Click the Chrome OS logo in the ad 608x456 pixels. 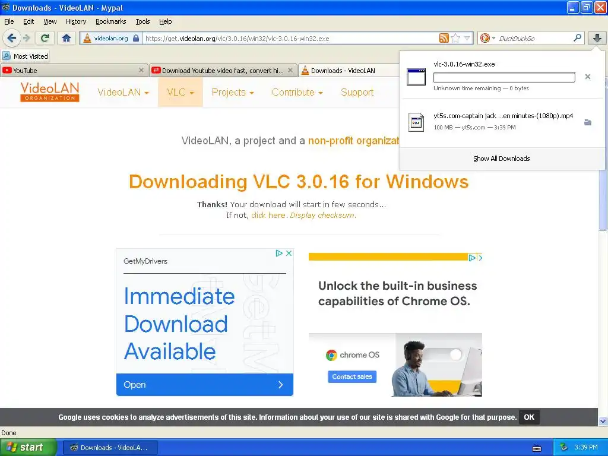(353, 355)
